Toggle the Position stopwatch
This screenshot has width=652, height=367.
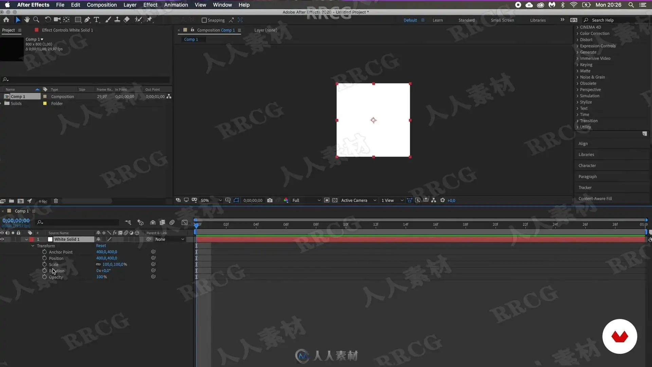pos(44,258)
